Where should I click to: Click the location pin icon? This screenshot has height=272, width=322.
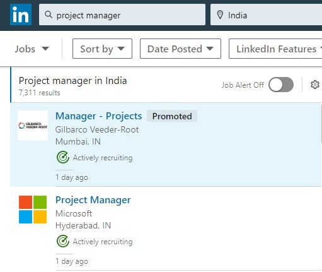tap(220, 15)
